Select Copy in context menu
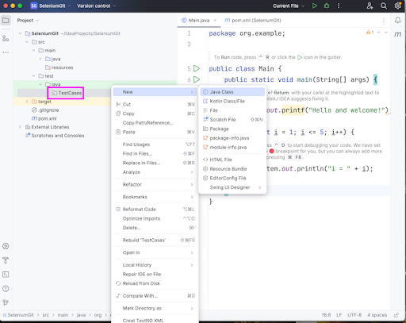 tap(155, 113)
